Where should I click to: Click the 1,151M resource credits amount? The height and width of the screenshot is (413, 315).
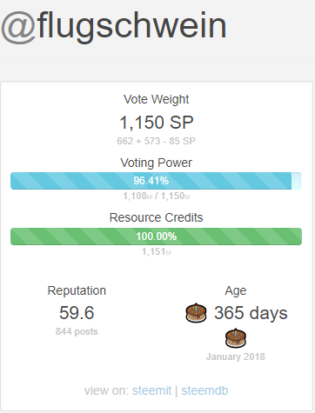157,251
